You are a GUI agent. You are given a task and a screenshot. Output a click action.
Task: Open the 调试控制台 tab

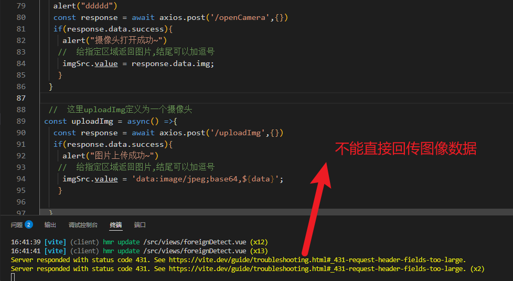pyautogui.click(x=83, y=225)
